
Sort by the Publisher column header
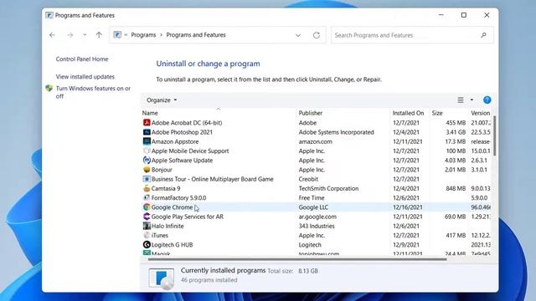coord(311,113)
